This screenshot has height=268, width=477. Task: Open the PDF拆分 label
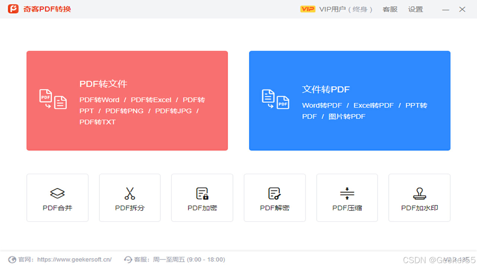(130, 208)
